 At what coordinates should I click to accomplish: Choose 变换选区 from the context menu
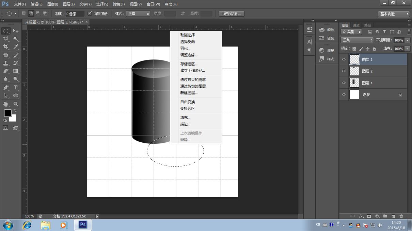(x=188, y=109)
